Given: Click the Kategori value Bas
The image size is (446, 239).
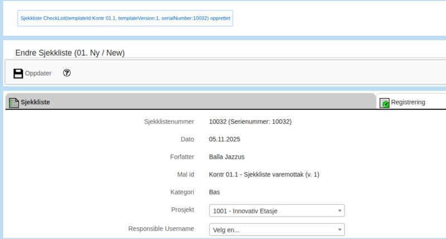Looking at the screenshot, I should pyautogui.click(x=215, y=192).
